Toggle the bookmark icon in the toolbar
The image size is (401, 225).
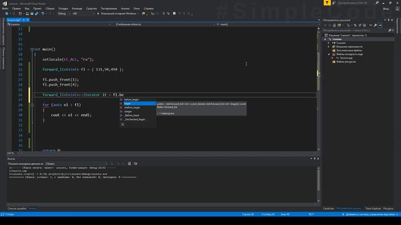pos(174,14)
